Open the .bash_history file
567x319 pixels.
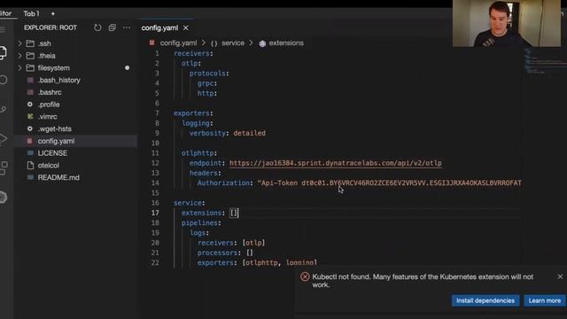[59, 81]
